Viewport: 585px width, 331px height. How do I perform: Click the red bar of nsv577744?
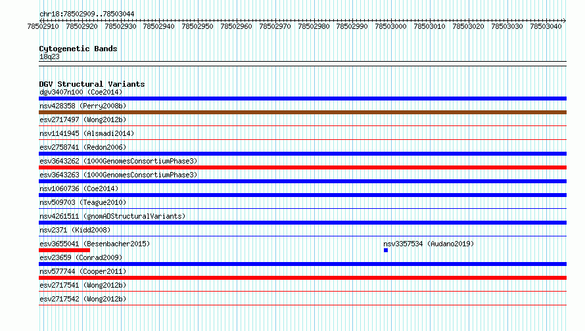coord(302,278)
